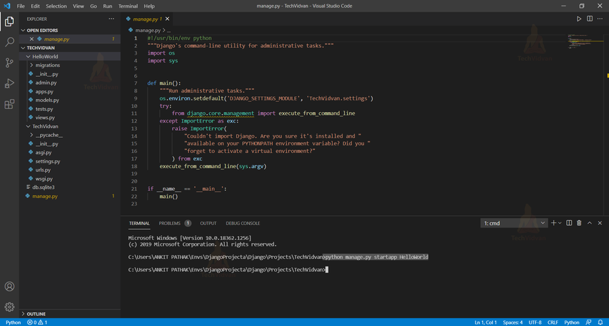Split the terminal panel
This screenshot has width=609, height=326.
569,223
